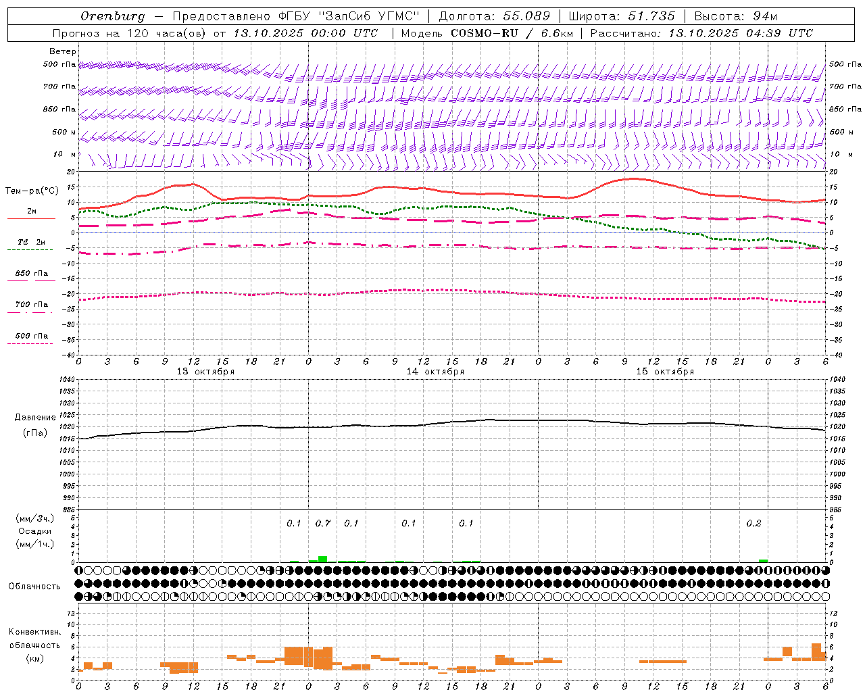Click the 'Широта: 51.735' value
Image resolution: width=865 pixels, height=692 pixels.
tap(622, 16)
